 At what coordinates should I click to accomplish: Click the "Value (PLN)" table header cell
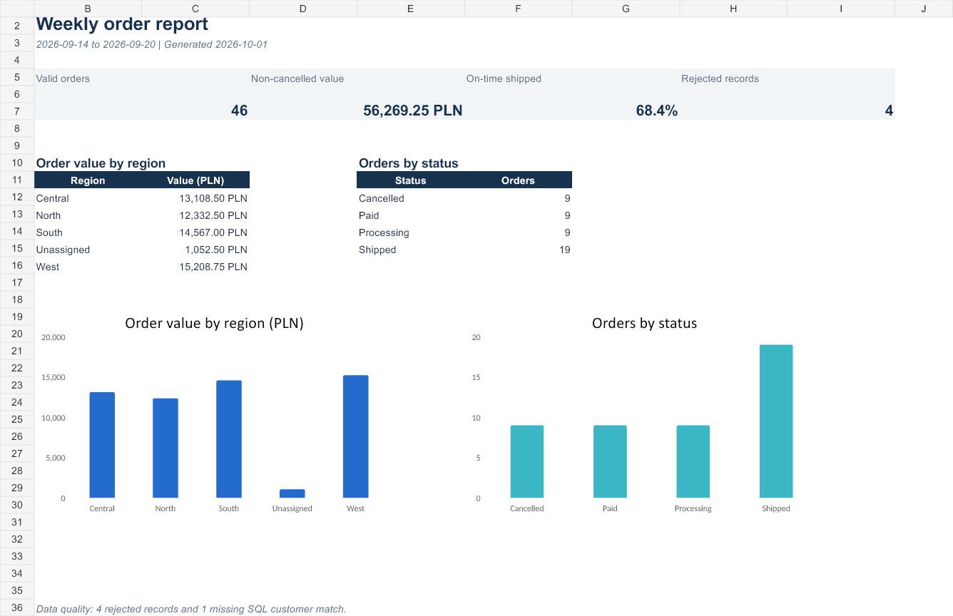195,180
